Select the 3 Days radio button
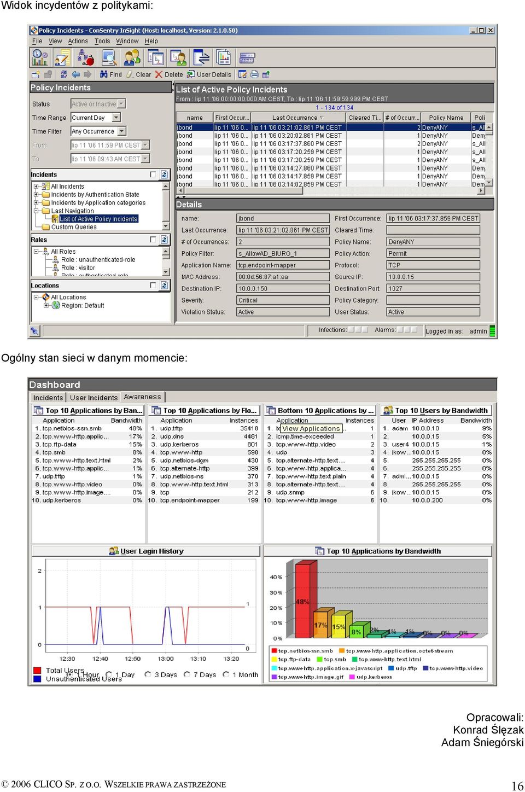This screenshot has width=525, height=792. tap(148, 674)
